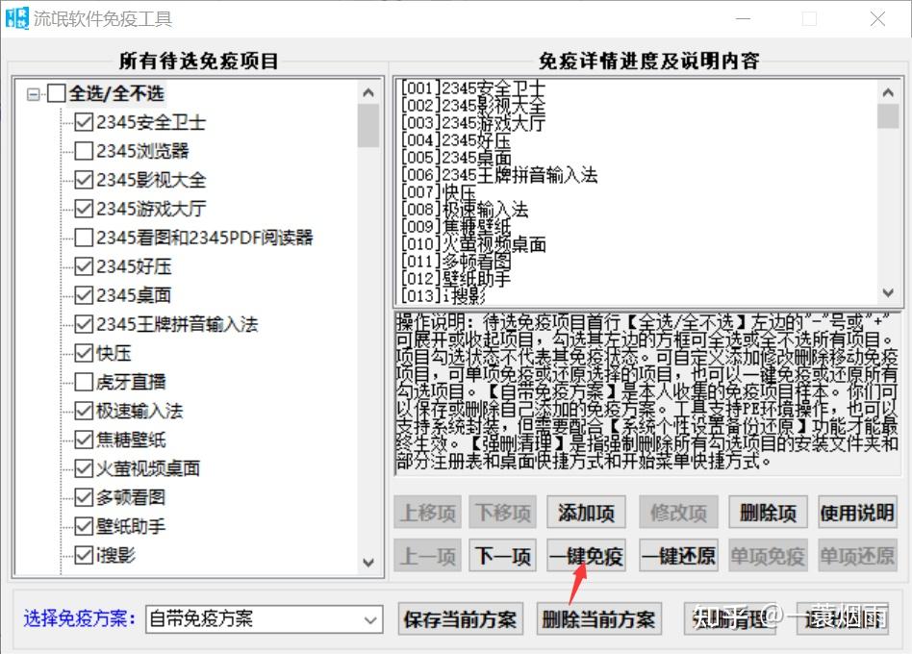Go to 下一项
This screenshot has width=912, height=654.
(503, 556)
